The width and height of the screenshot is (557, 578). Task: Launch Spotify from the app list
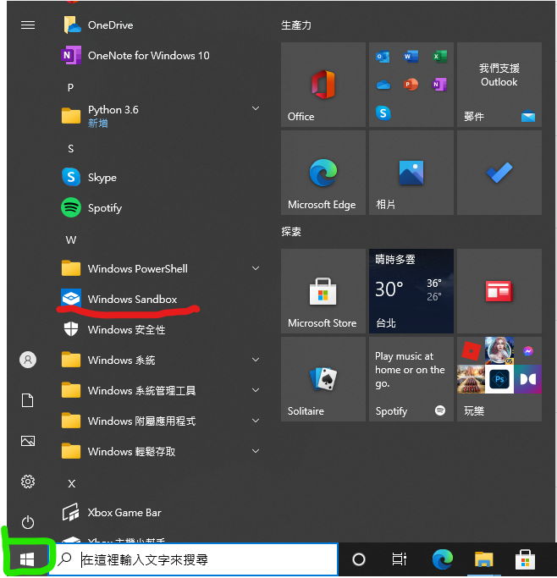click(158, 208)
